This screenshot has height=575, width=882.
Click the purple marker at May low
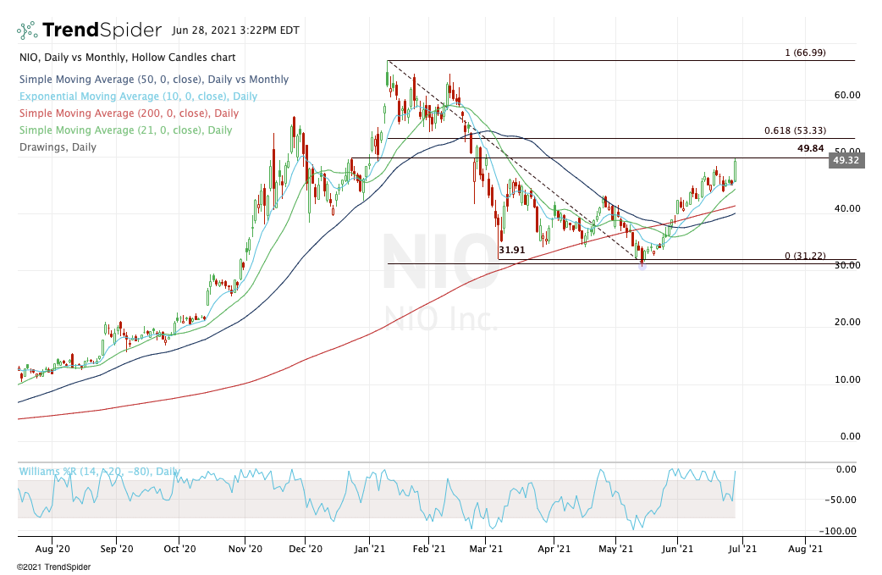click(x=642, y=265)
